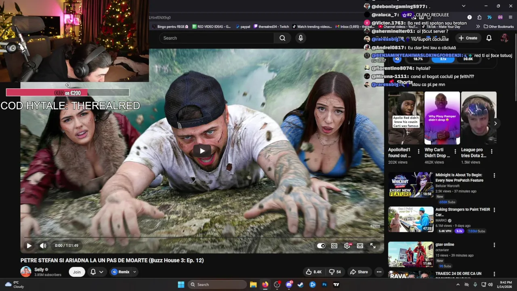Viewport: 517px width, 291px height.
Task: Expand the browser tab list chevron
Action: pos(463,6)
